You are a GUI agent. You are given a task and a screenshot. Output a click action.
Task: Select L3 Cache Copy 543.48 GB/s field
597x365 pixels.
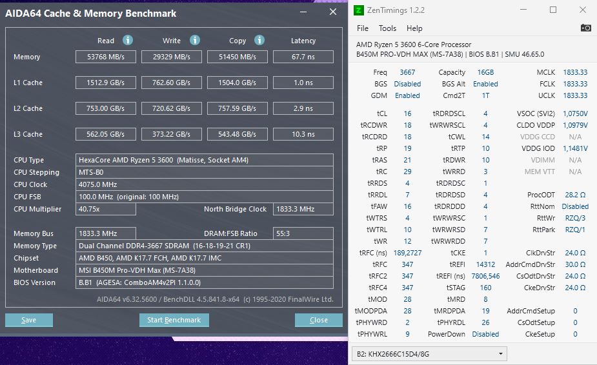click(238, 134)
